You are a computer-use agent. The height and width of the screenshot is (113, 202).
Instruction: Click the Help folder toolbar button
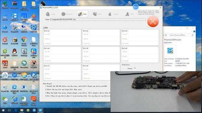point(97,14)
